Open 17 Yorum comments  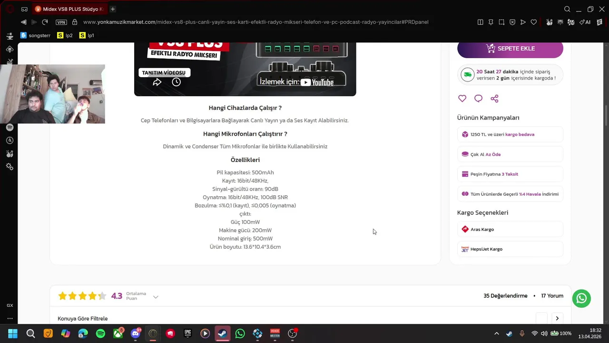click(x=552, y=296)
